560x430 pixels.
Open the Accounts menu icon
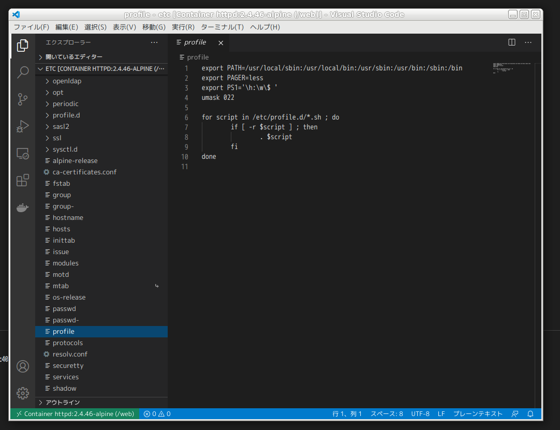coord(22,366)
